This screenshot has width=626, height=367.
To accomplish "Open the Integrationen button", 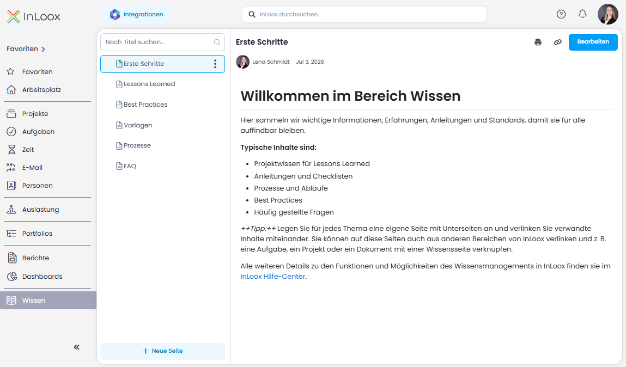I will click(137, 14).
